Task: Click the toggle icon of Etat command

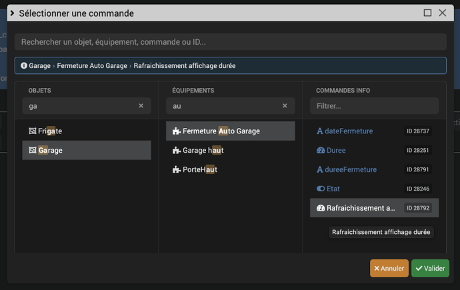Action: click(321, 189)
